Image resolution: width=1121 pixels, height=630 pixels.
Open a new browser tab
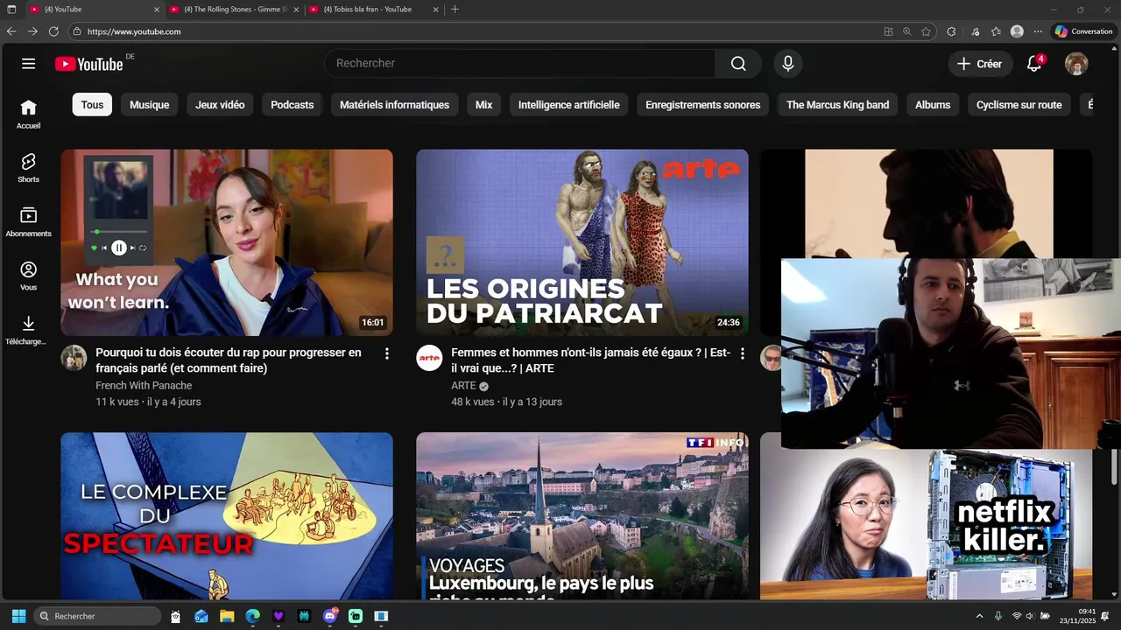[x=455, y=10]
